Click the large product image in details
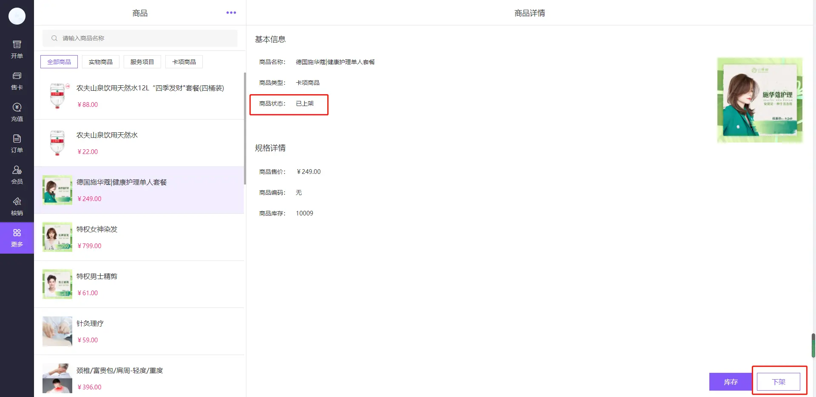 pyautogui.click(x=759, y=100)
